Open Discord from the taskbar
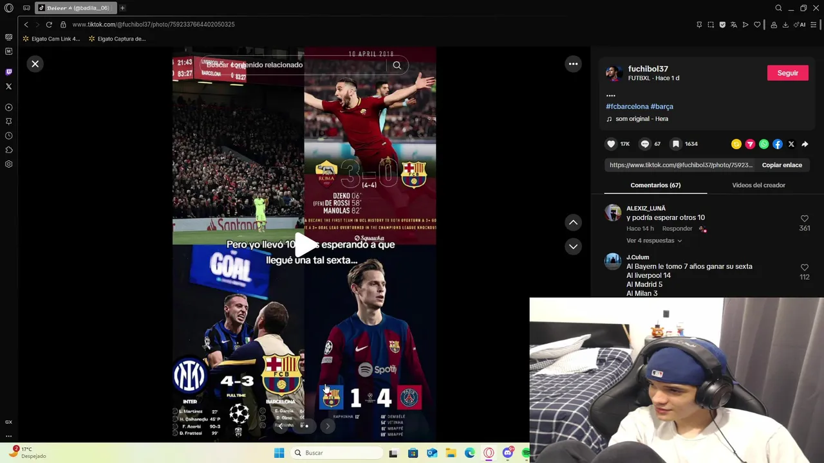The image size is (824, 463). tap(507, 453)
